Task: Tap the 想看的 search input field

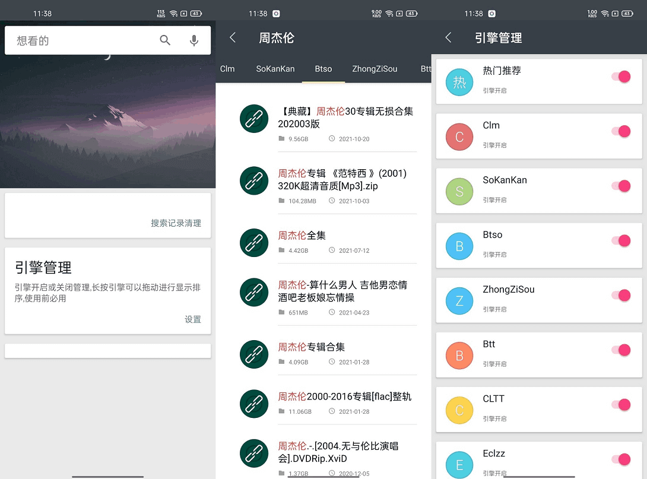Action: (77, 40)
